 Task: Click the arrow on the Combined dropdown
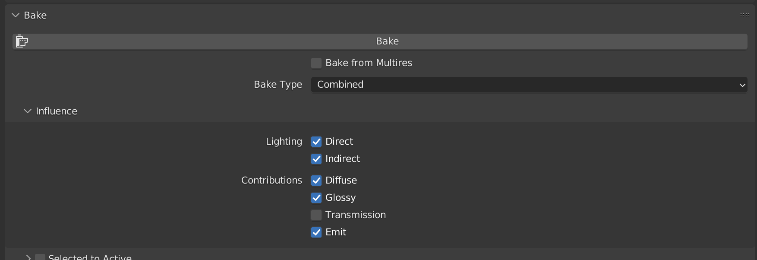[742, 85]
